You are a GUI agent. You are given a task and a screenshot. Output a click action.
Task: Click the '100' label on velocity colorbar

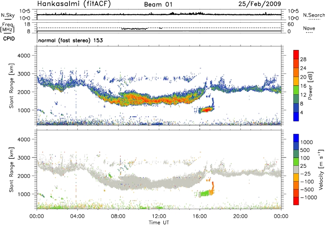[x=304, y=158]
